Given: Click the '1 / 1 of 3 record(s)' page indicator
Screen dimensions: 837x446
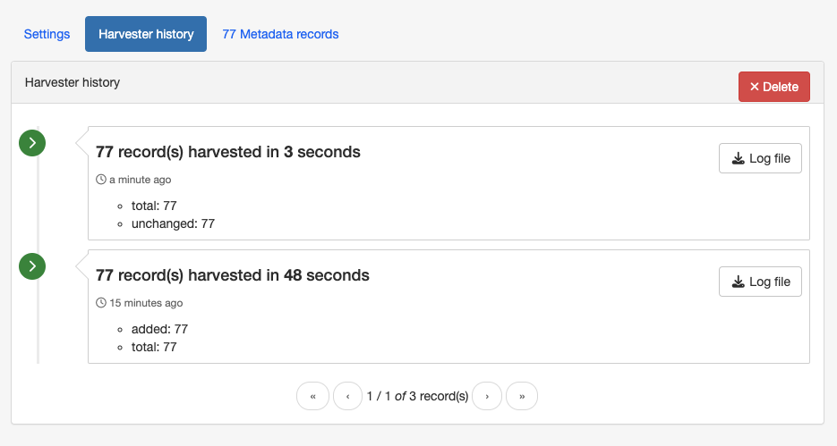Looking at the screenshot, I should [417, 396].
